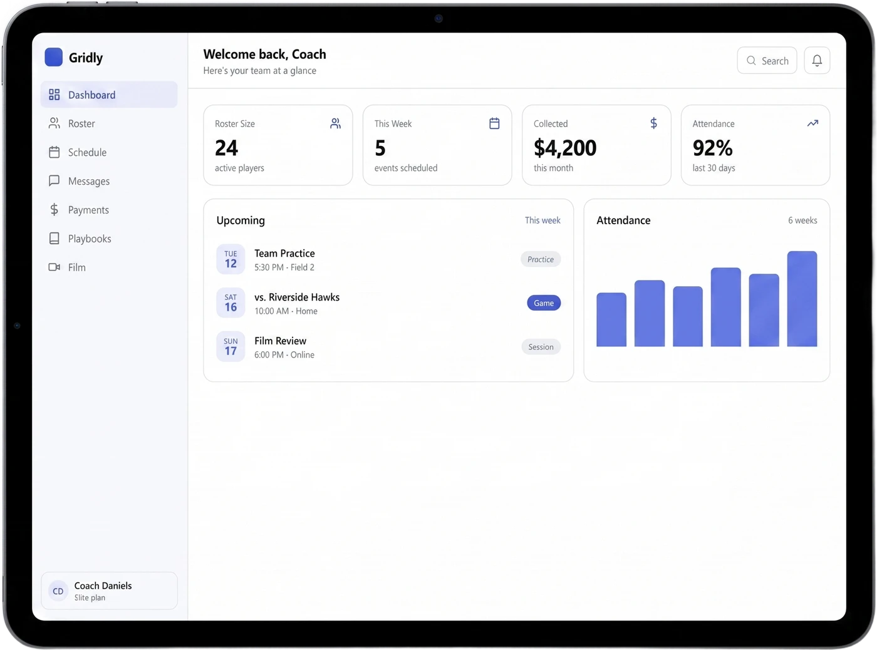Click the $4,200 collected amount
Screen dimensions: 877x650
click(x=565, y=148)
